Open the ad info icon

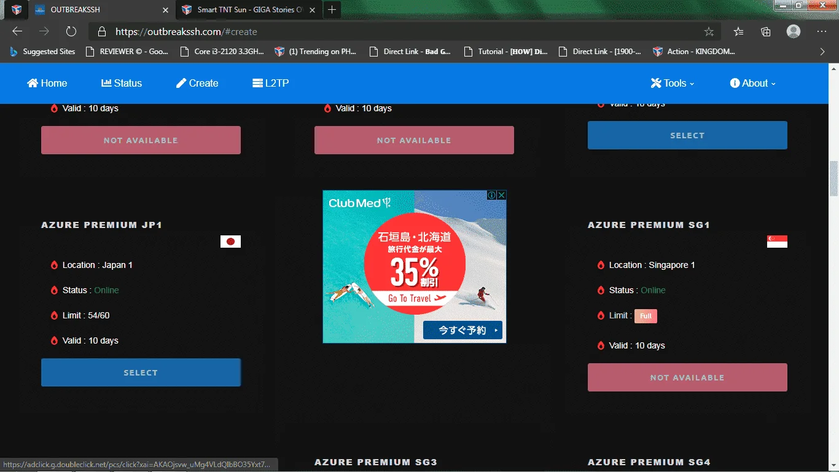492,195
